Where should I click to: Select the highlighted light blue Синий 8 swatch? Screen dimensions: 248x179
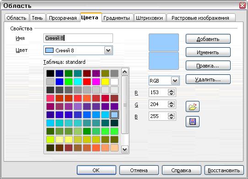click(114, 115)
